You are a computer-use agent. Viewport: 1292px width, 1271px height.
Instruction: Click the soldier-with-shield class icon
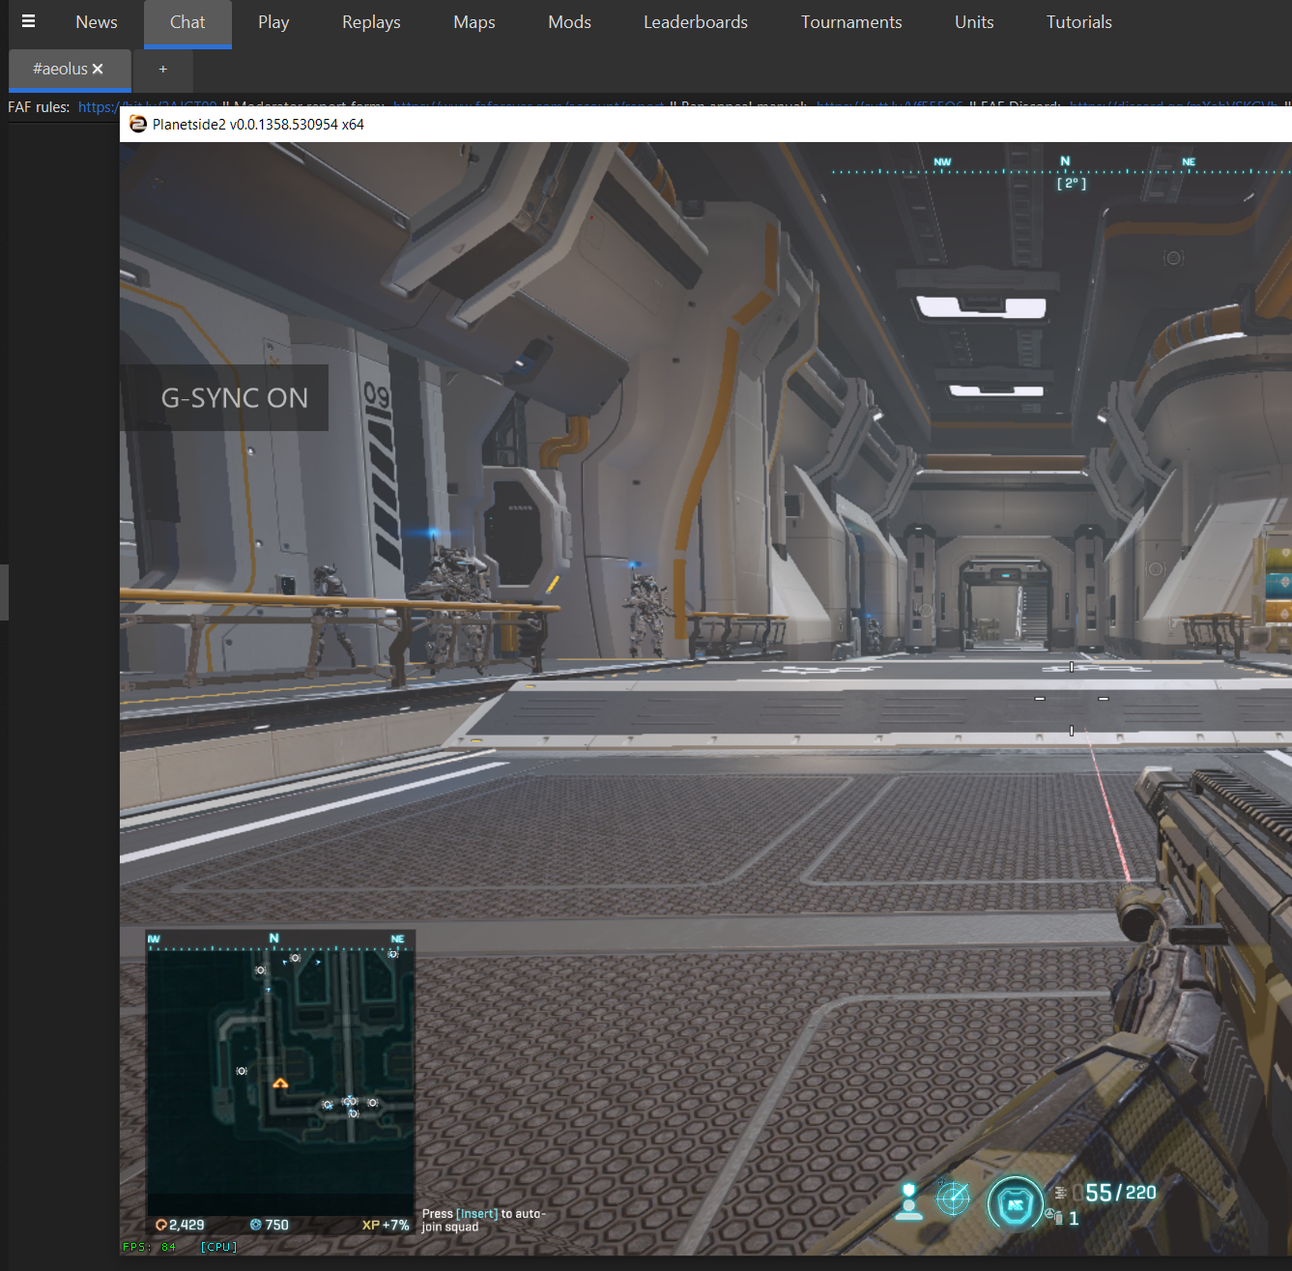[908, 1200]
